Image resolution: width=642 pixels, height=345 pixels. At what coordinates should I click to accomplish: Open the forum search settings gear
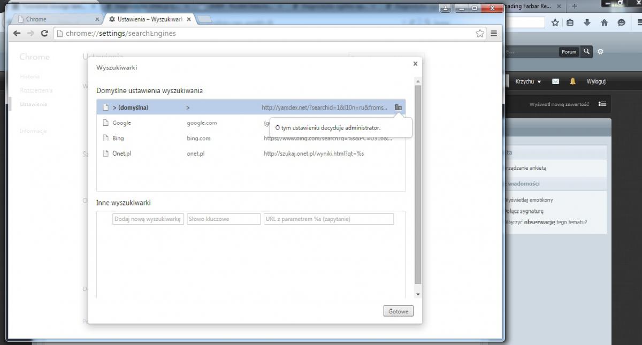(x=600, y=51)
